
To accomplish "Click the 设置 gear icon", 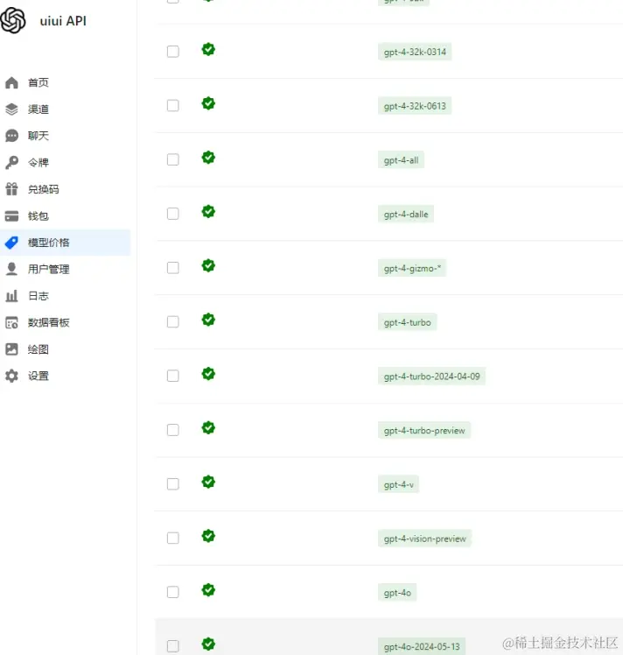I will (11, 376).
